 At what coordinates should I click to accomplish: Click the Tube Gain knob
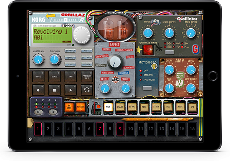pos(54,59)
